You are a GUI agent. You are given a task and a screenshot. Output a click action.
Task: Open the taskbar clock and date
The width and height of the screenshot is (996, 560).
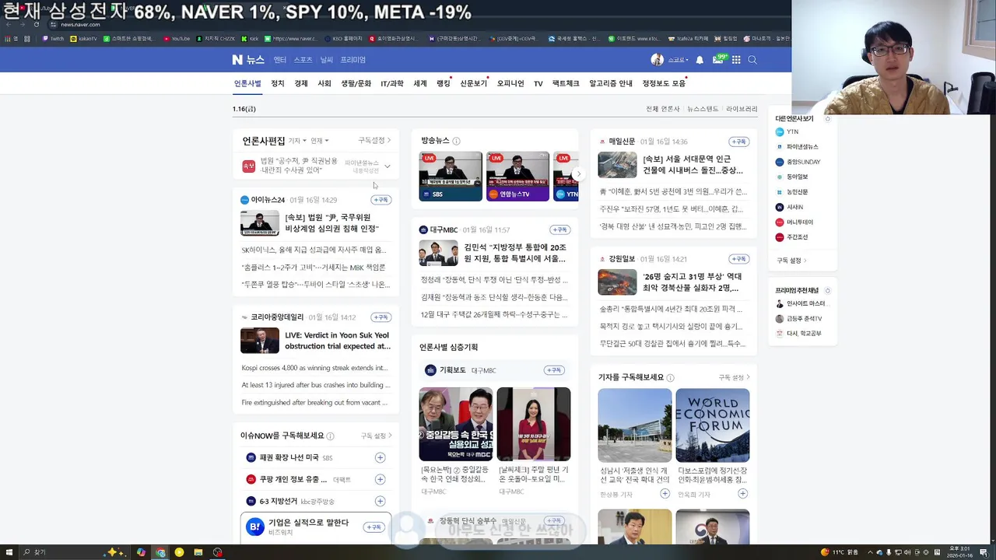(x=958, y=552)
